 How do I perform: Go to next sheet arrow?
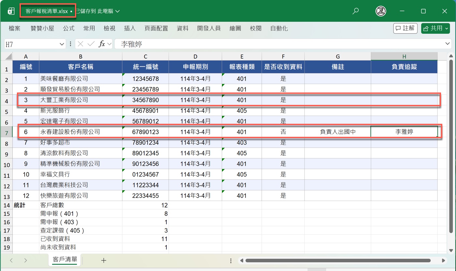click(x=25, y=260)
